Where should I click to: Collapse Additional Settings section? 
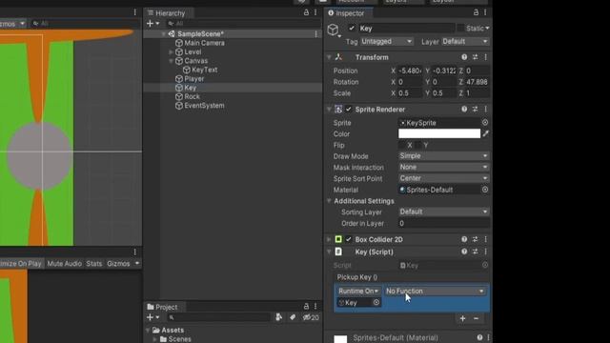[329, 201]
